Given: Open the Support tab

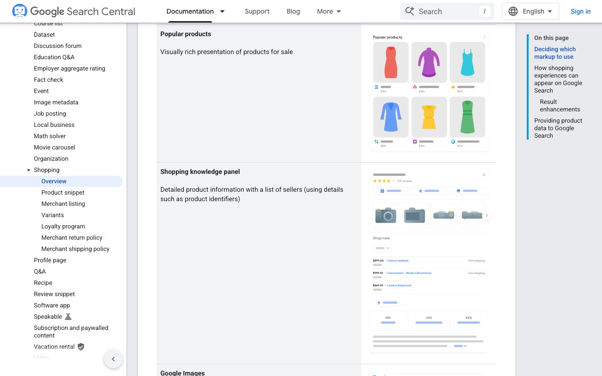Looking at the screenshot, I should point(257,11).
